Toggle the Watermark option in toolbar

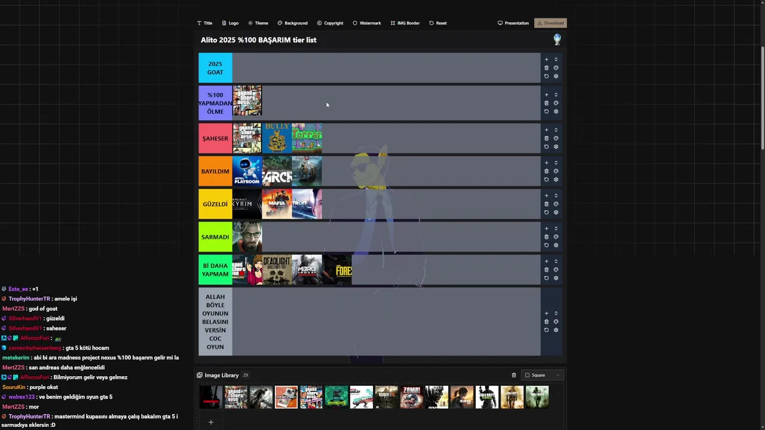(366, 23)
